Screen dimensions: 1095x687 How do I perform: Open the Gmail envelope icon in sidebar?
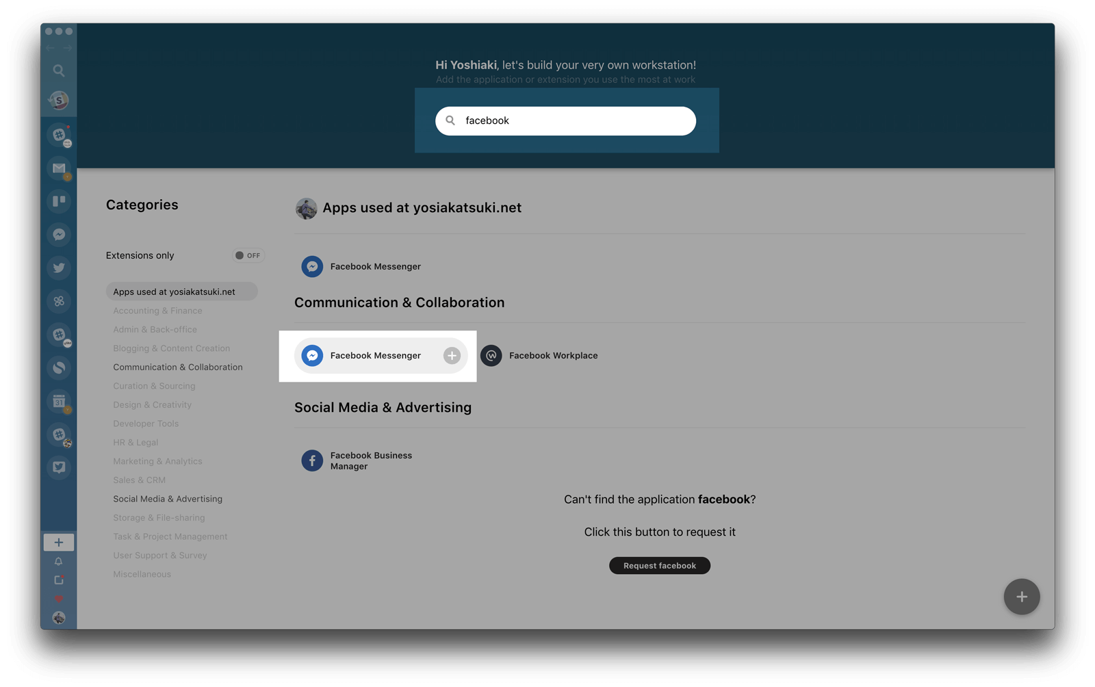[x=59, y=168]
